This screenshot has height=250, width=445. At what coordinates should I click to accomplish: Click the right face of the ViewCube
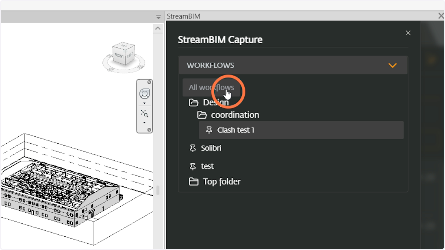130,55
